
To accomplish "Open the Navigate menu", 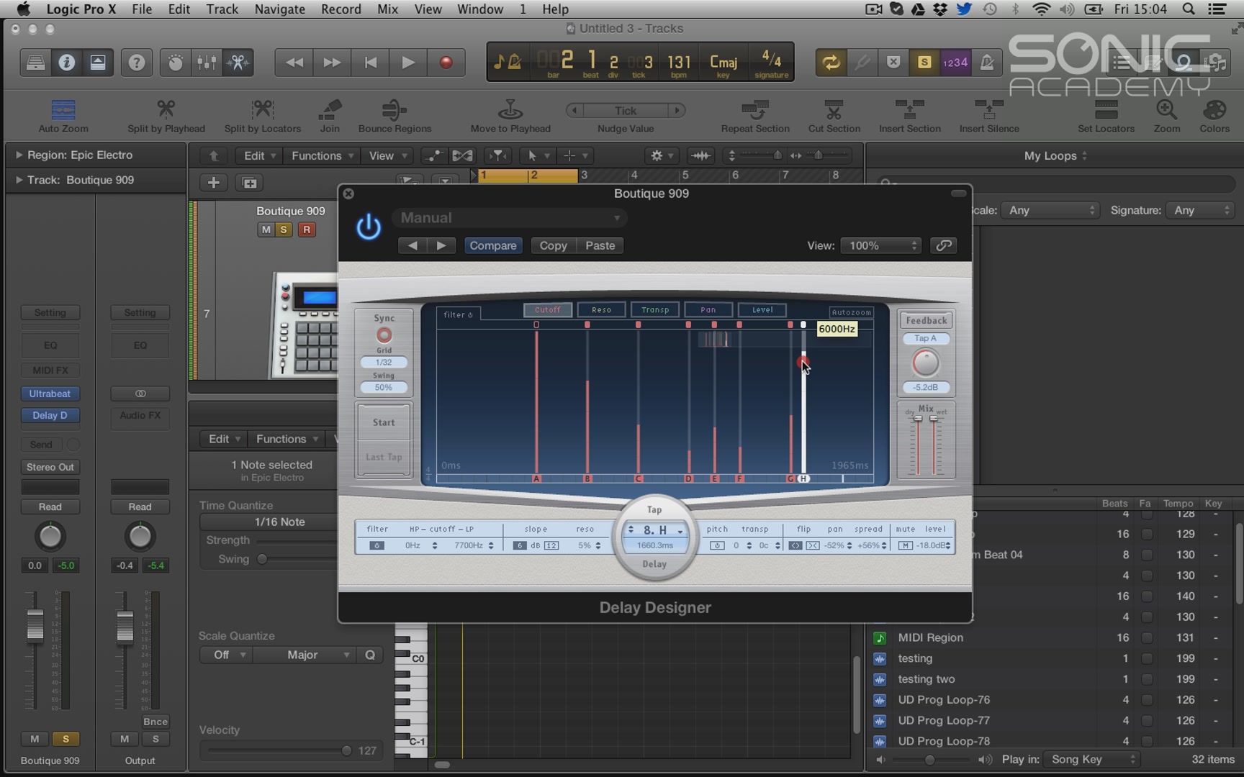I will 279,9.
